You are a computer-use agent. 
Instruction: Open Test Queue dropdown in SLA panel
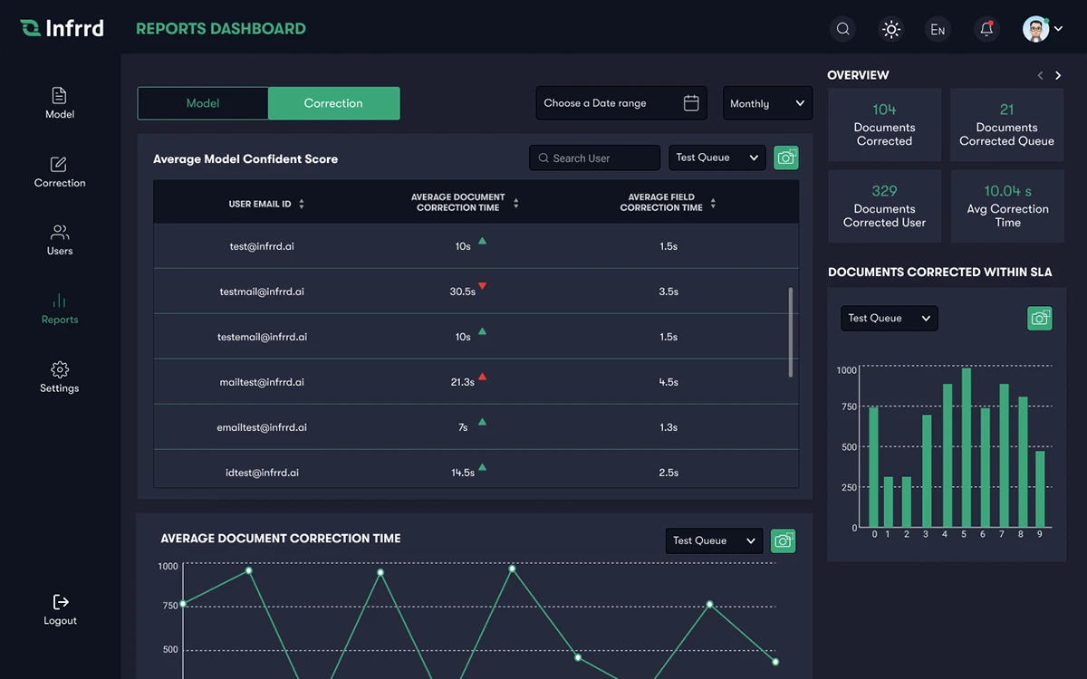pos(890,318)
